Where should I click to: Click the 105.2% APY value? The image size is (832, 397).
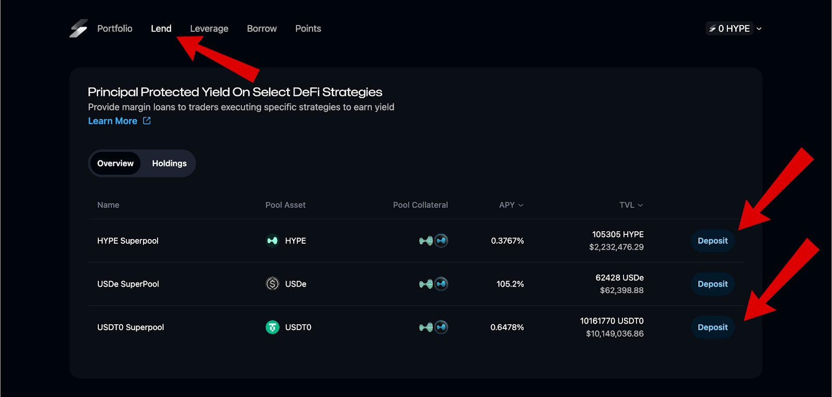510,284
